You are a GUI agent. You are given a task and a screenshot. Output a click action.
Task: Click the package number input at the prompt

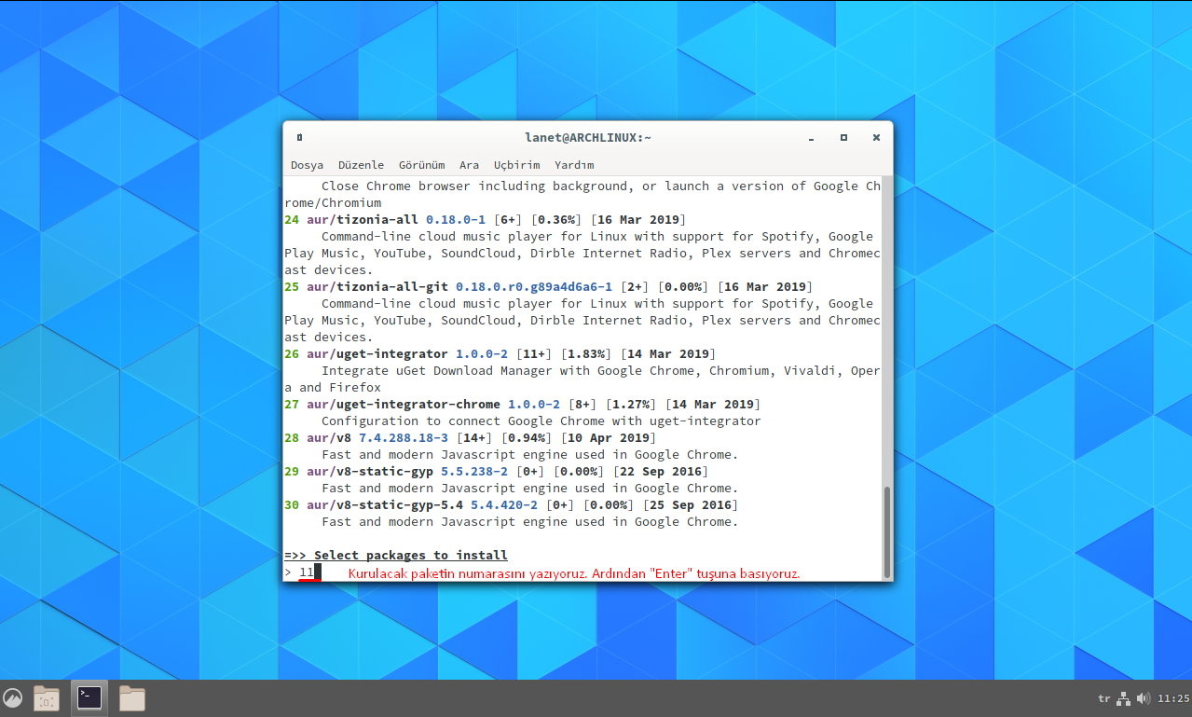tap(308, 572)
